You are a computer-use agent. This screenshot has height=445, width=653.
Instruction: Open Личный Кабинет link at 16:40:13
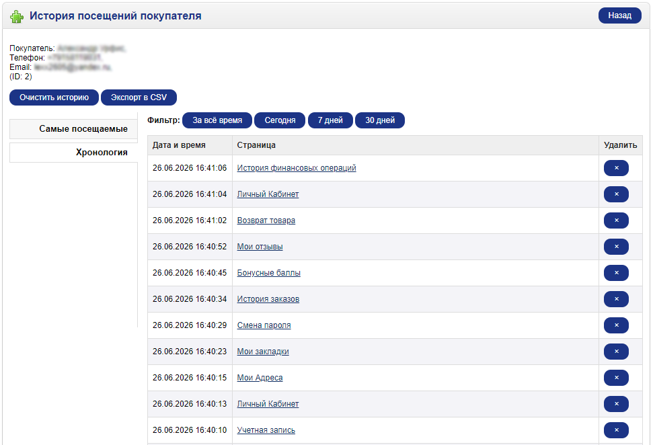coord(268,404)
